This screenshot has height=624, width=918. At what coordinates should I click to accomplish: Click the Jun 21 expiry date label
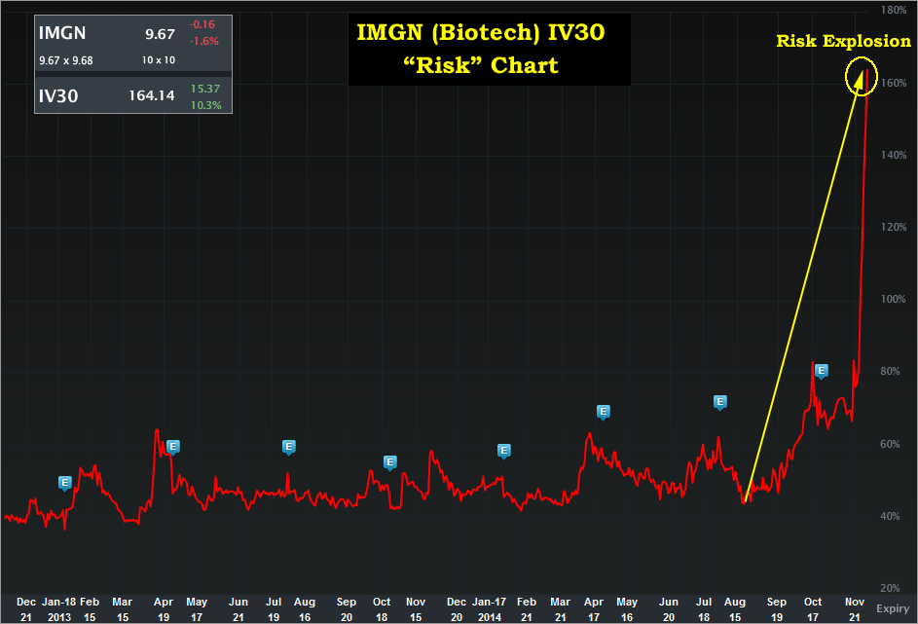[x=239, y=609]
